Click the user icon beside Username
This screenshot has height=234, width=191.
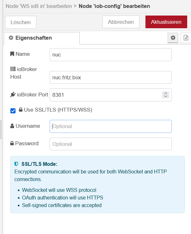pos(12,126)
